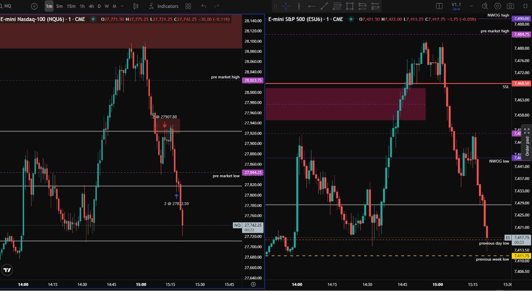The height and width of the screenshot is (291, 532).
Task: Click the TradingView logo
Action: click(7, 270)
